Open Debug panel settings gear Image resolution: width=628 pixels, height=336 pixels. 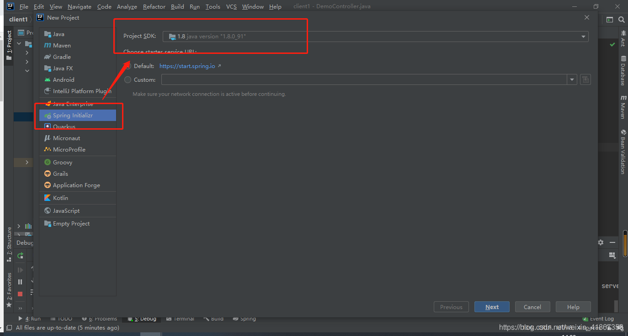(x=601, y=242)
